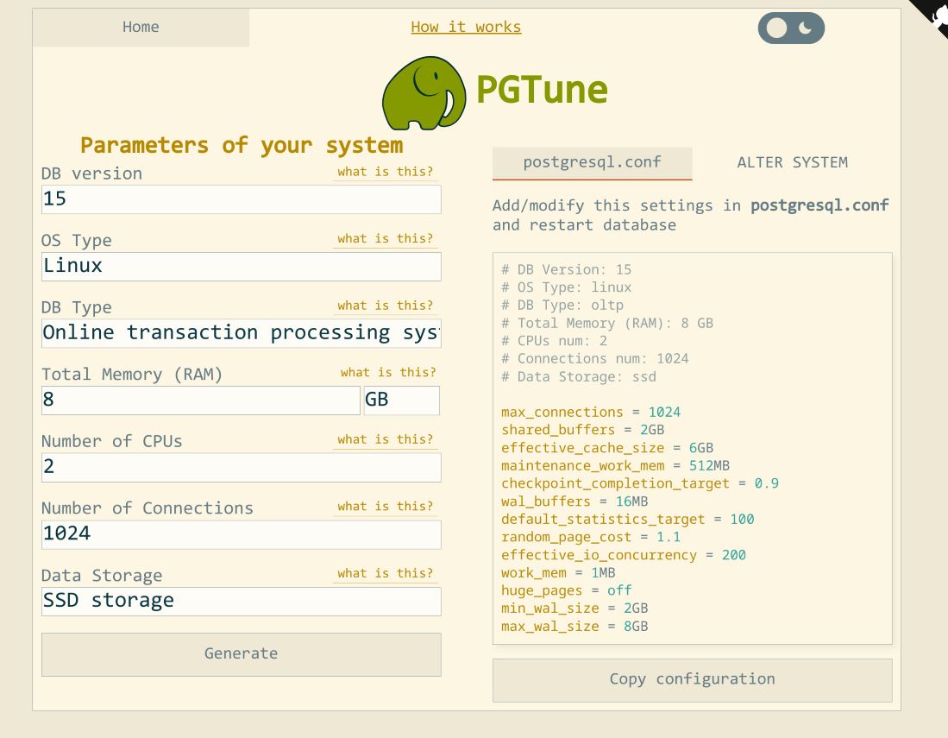Click the 'min_wal_size = 2GB' line
This screenshot has height=738, width=948.
[x=574, y=609]
